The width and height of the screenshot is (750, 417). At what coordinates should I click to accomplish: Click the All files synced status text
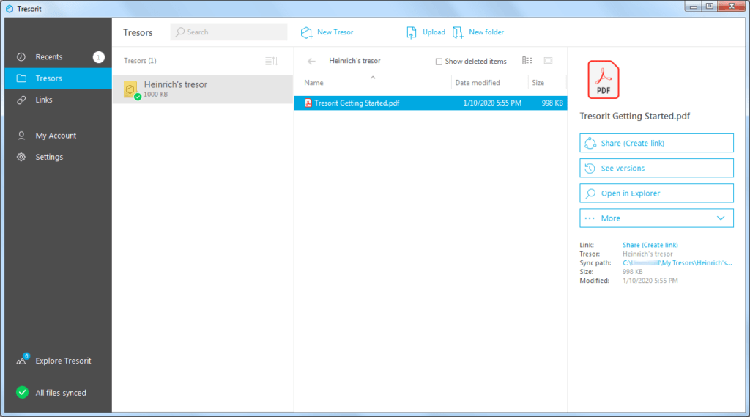(x=61, y=393)
